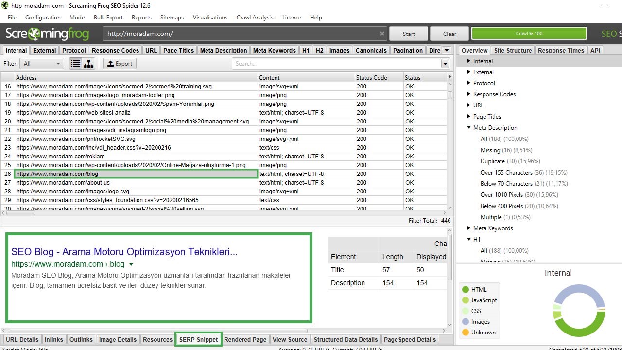Screen dimensions: 622x350
Task: Collapse the H1 tree node
Action: 469,240
